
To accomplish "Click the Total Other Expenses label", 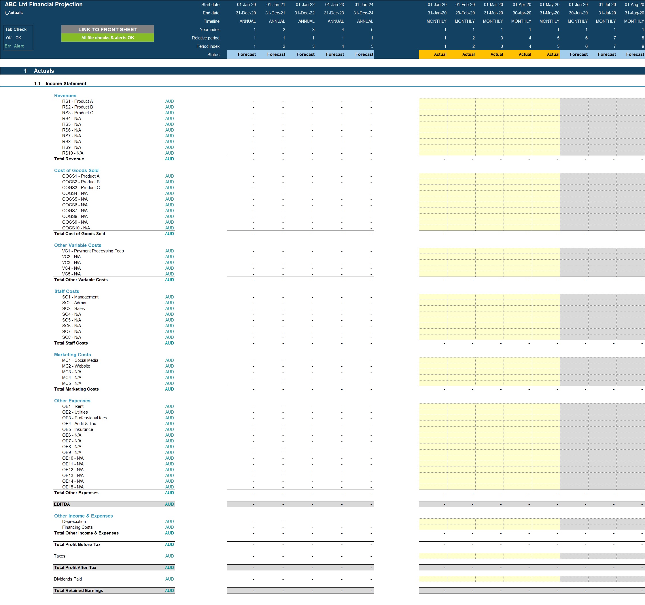I will (76, 493).
